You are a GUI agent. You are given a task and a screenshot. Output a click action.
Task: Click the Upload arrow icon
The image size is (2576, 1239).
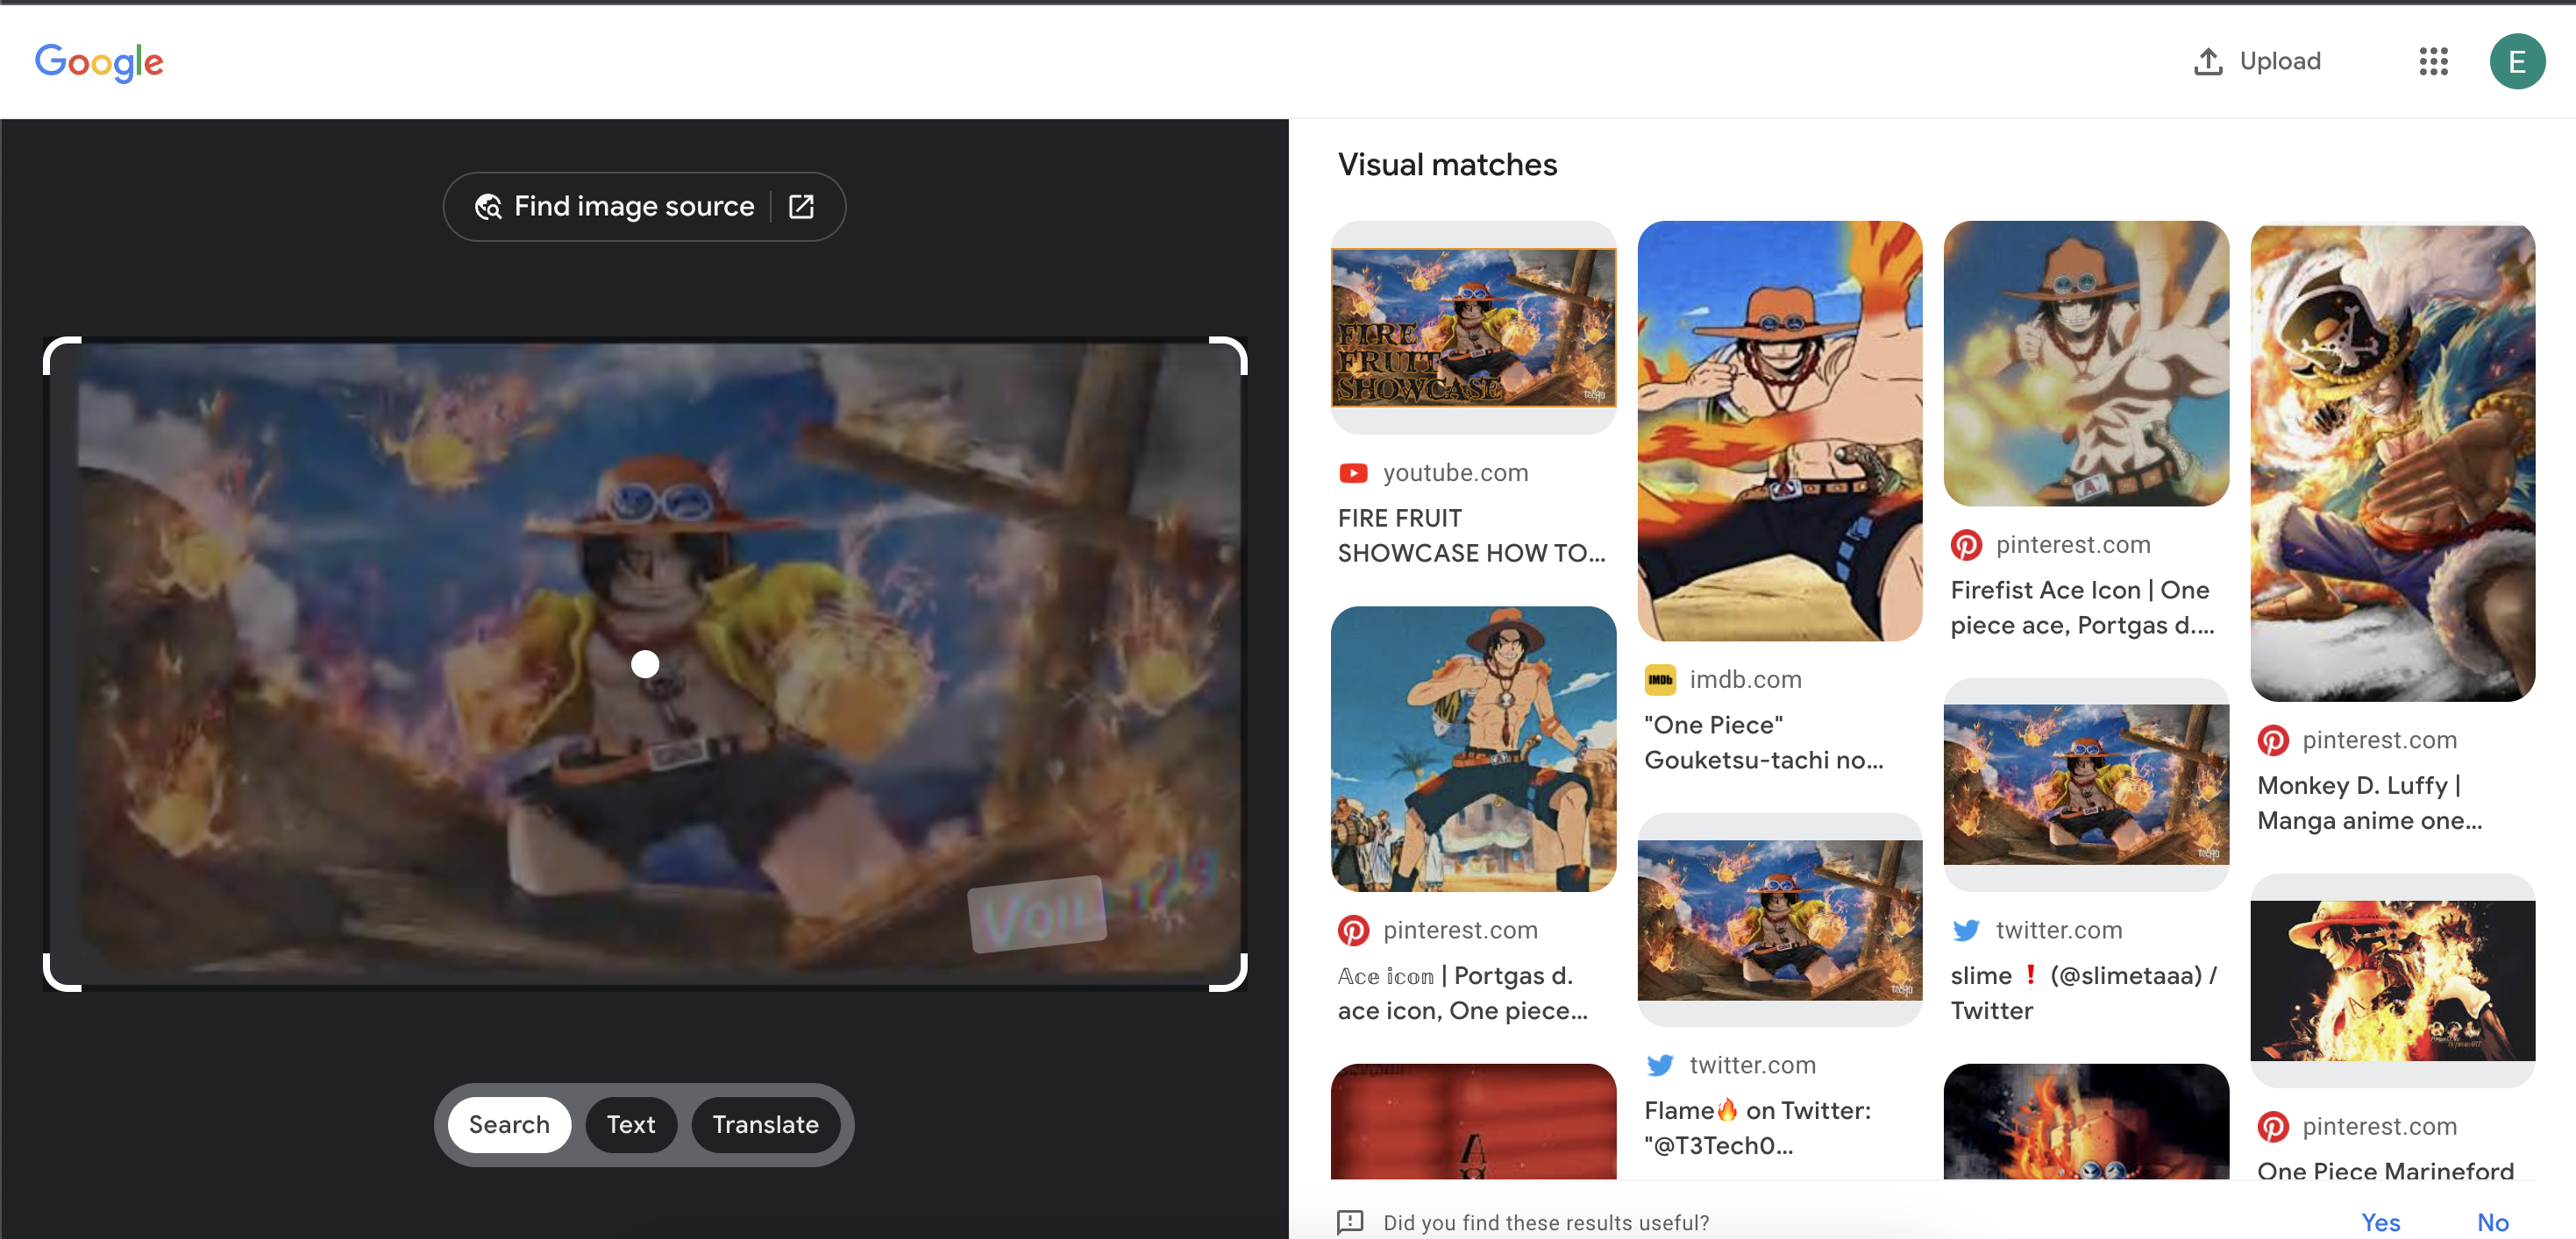pyautogui.click(x=2208, y=62)
